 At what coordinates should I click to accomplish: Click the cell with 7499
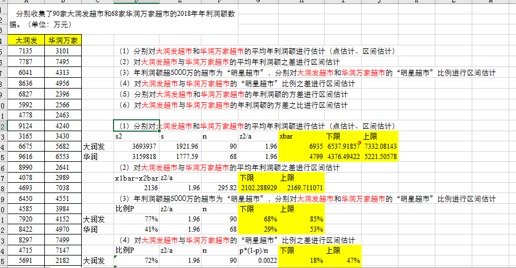click(x=63, y=240)
